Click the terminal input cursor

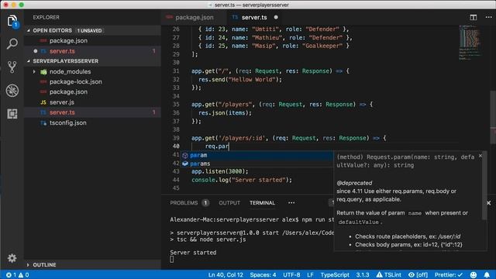pos(172,260)
